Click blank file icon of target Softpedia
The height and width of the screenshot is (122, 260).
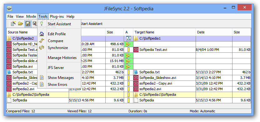pyautogui.click(x=136, y=100)
